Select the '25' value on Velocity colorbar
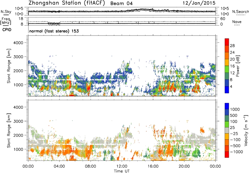 click(x=232, y=128)
